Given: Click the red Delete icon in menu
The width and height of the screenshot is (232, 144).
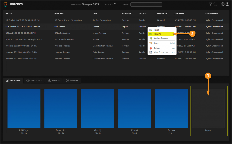Looking at the screenshot, I should 150,48.
